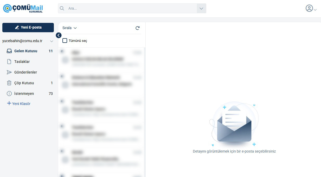321x177 pixels.
Task: Open the user profile avatar icon
Action: pos(309,8)
